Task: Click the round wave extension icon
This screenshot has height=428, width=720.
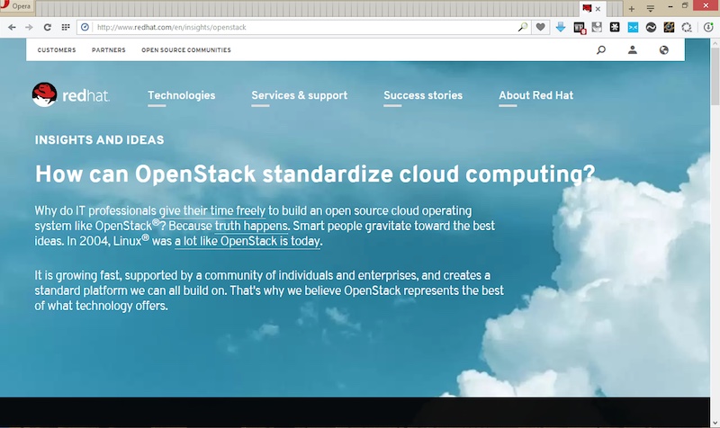Action: click(651, 27)
